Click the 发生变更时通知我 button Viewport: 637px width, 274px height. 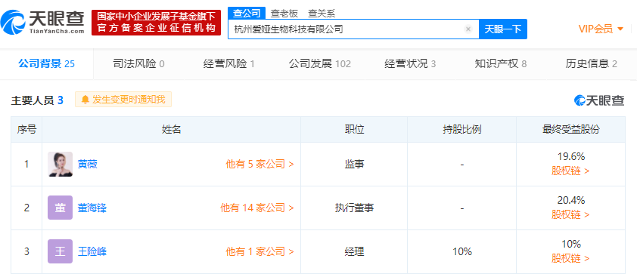(x=123, y=100)
